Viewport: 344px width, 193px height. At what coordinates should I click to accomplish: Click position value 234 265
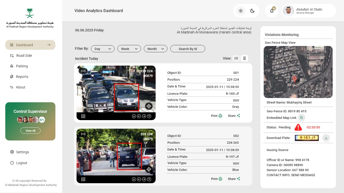point(233,143)
